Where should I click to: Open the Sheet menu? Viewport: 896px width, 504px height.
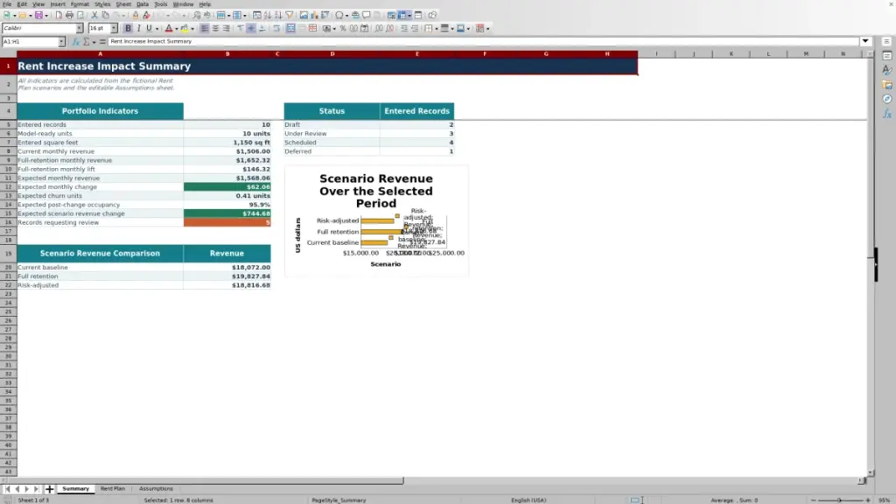[123, 4]
